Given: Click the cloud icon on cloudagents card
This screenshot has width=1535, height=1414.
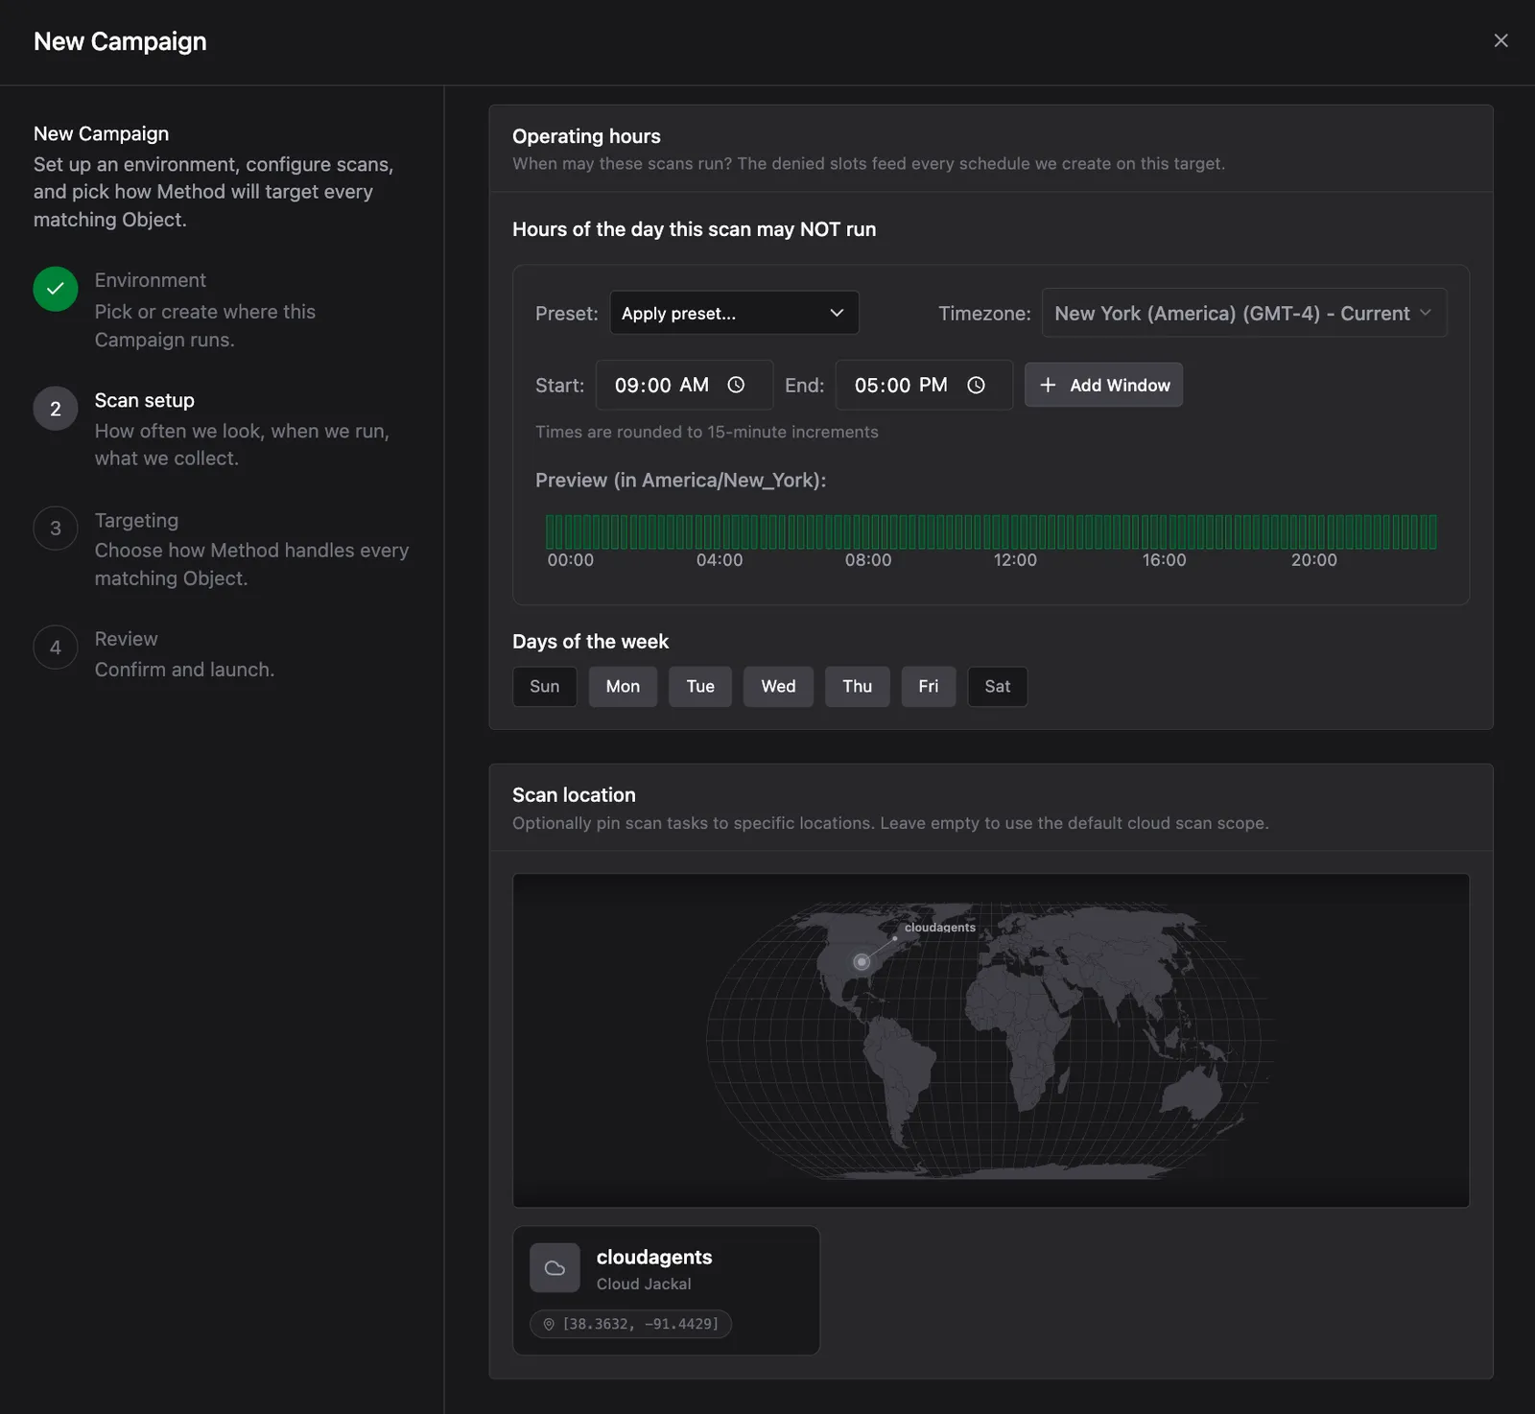Looking at the screenshot, I should [555, 1268].
